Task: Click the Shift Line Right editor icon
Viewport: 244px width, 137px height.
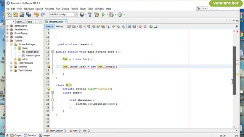Action: (x=134, y=27)
